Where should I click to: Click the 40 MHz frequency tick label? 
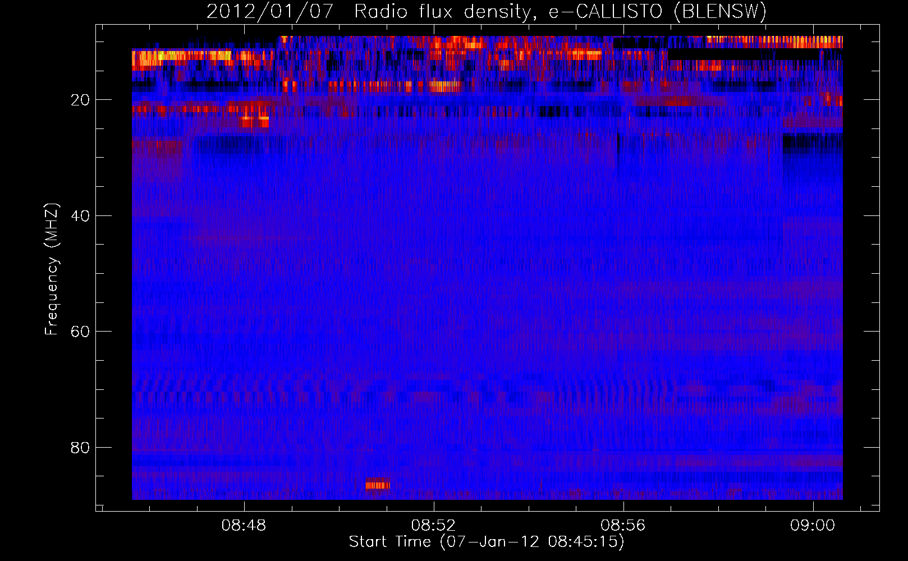point(80,216)
